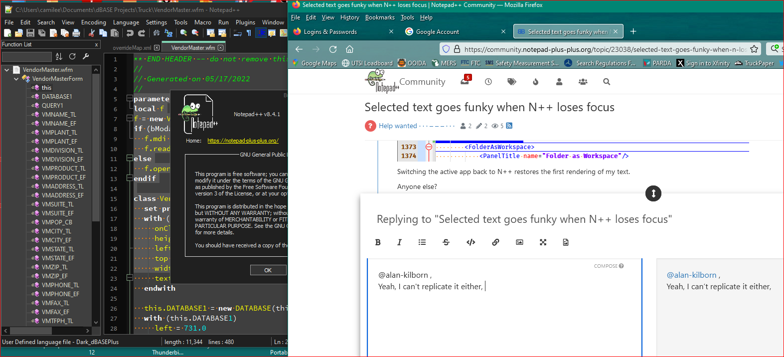The height and width of the screenshot is (357, 784).
Task: Open Recent topics clock icon
Action: tap(488, 82)
